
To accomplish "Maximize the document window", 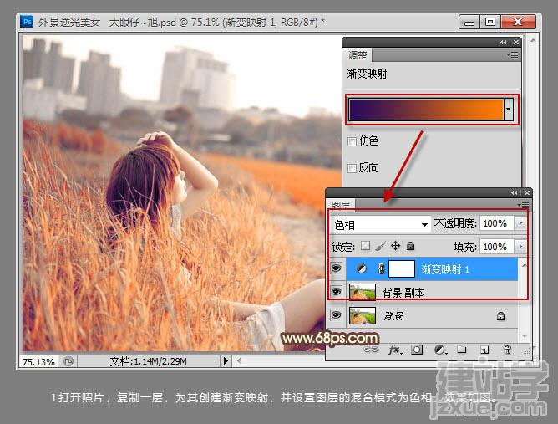I will 490,22.
